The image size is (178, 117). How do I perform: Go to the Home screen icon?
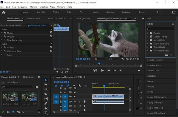click(x=4, y=12)
